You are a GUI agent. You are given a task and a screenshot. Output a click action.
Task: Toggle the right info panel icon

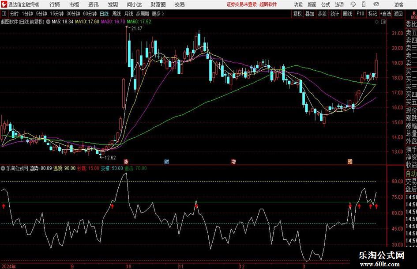pyautogui.click(x=383, y=22)
